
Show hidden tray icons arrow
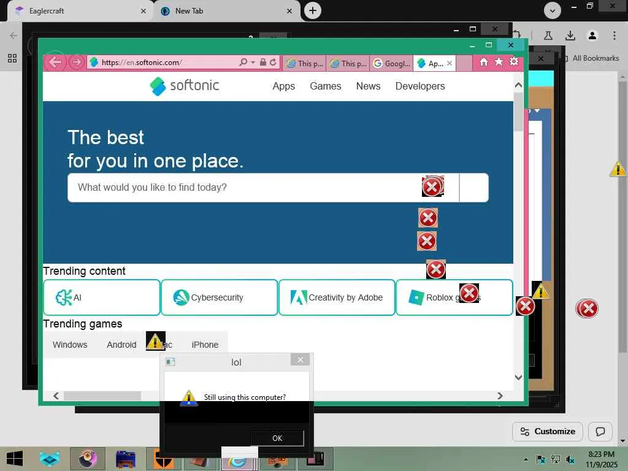point(526,459)
